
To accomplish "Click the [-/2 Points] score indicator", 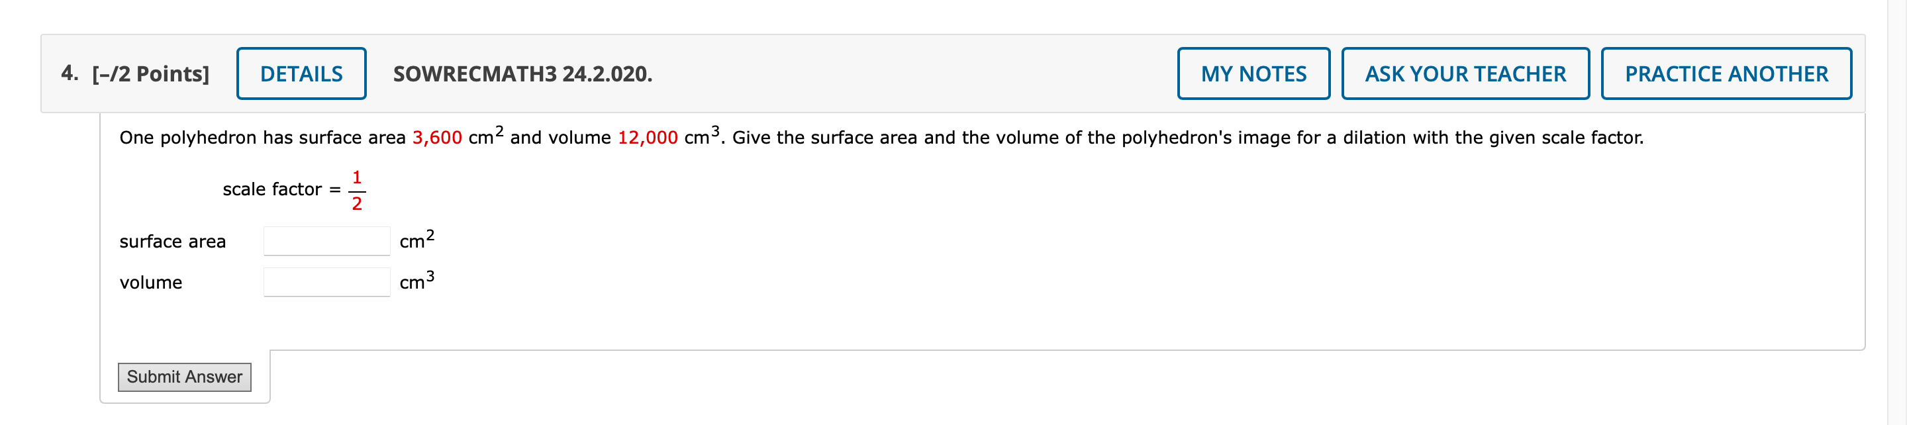I will 150,73.
